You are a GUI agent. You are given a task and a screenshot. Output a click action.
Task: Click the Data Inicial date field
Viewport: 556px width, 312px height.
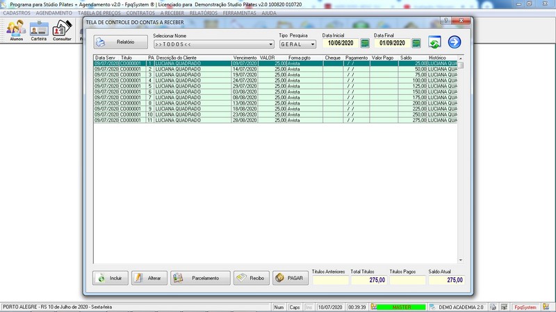point(341,44)
